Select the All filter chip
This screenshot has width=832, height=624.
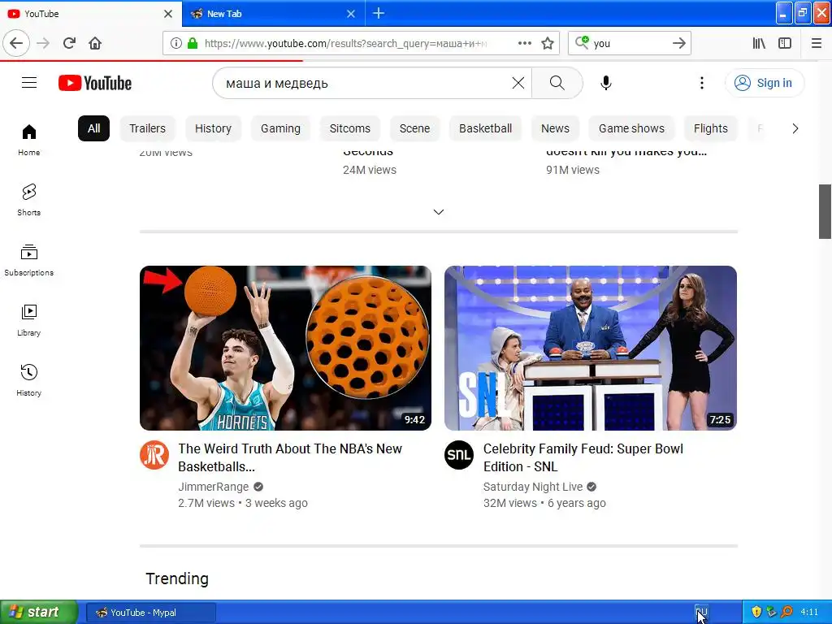point(94,128)
